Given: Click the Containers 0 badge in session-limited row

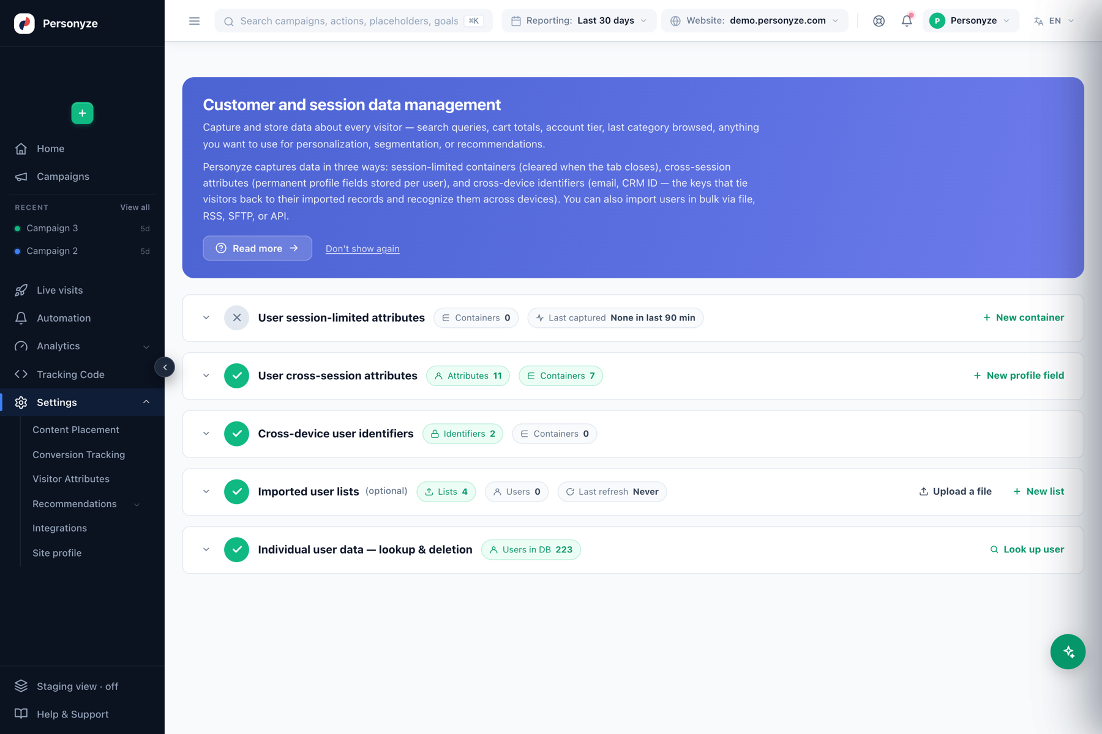Looking at the screenshot, I should 476,317.
